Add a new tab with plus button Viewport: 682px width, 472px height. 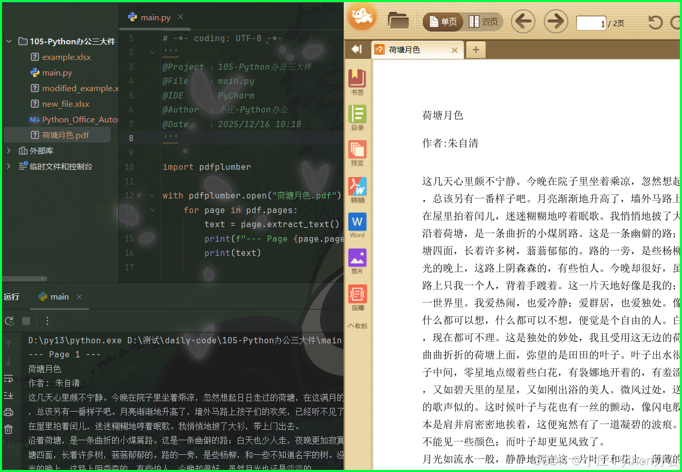point(475,50)
